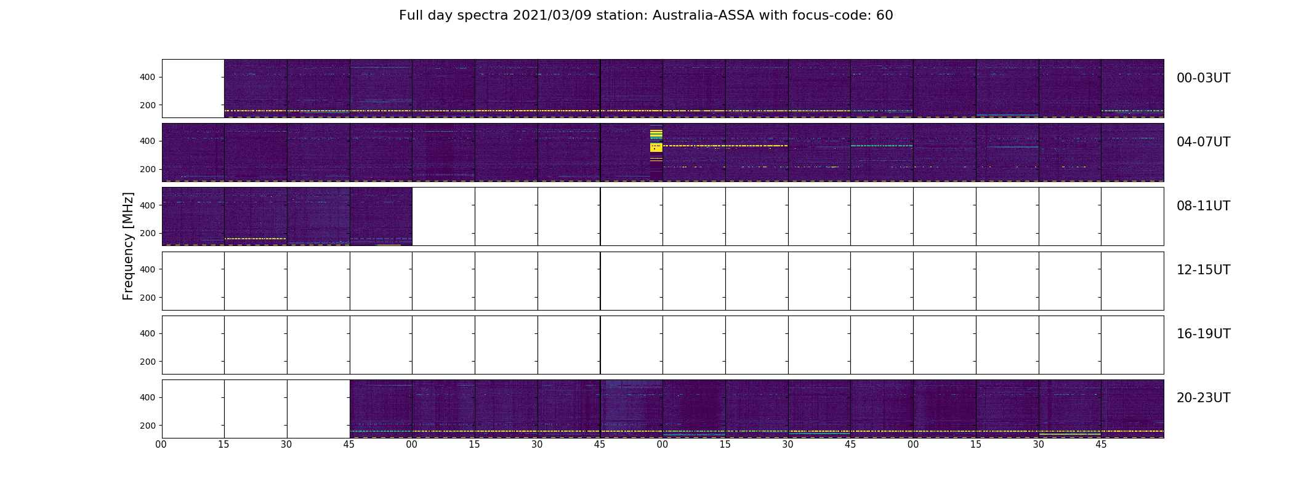Select the 200 tick label of the 12-15UT row
The height and width of the screenshot is (492, 1293).
click(148, 298)
